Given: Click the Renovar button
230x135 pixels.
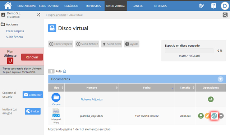Looking at the screenshot, I should pyautogui.click(x=32, y=57).
